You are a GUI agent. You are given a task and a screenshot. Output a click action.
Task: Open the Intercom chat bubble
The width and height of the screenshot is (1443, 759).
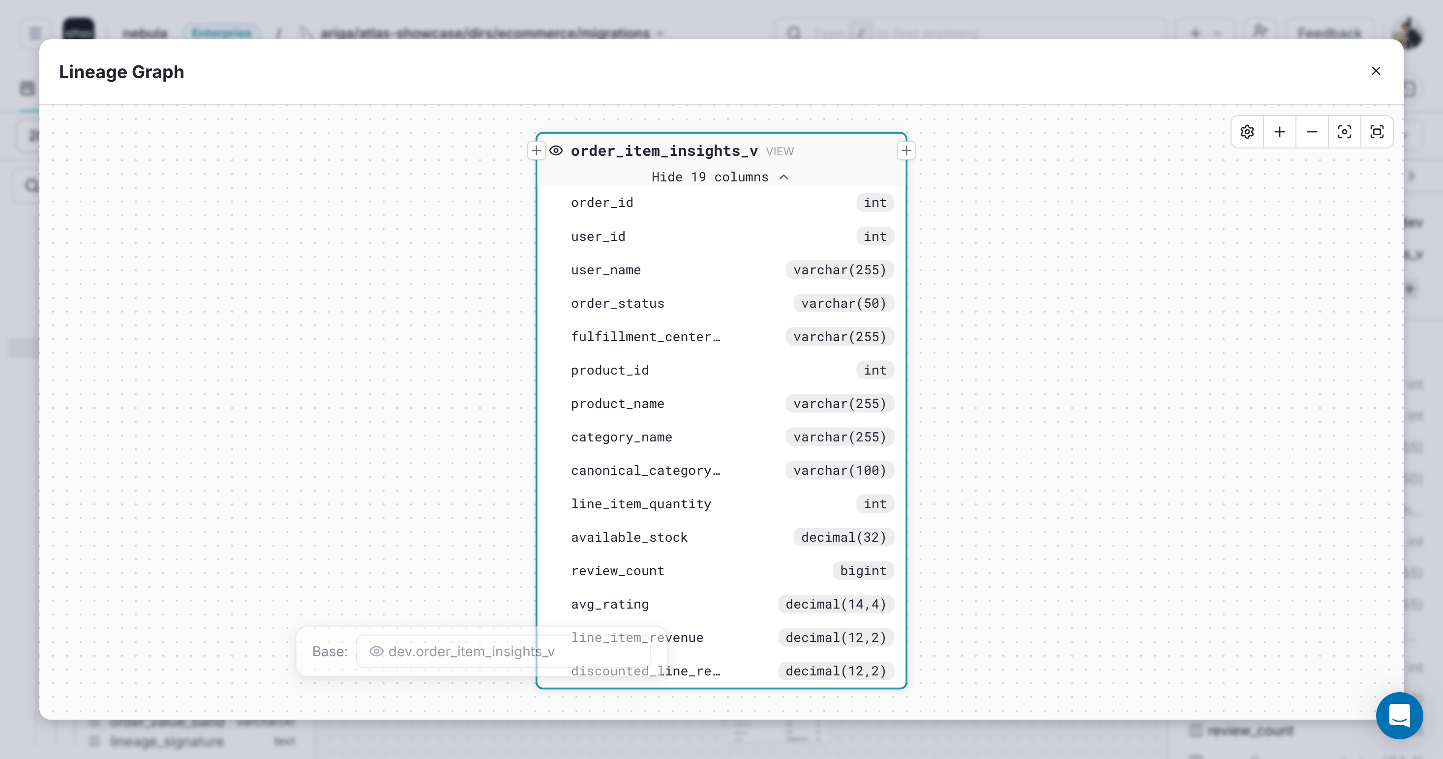click(x=1399, y=715)
